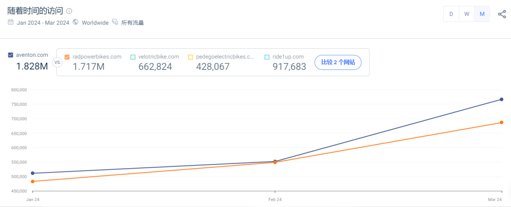Click the info icon beside the chart title
This screenshot has width=511, height=207.
[x=69, y=11]
